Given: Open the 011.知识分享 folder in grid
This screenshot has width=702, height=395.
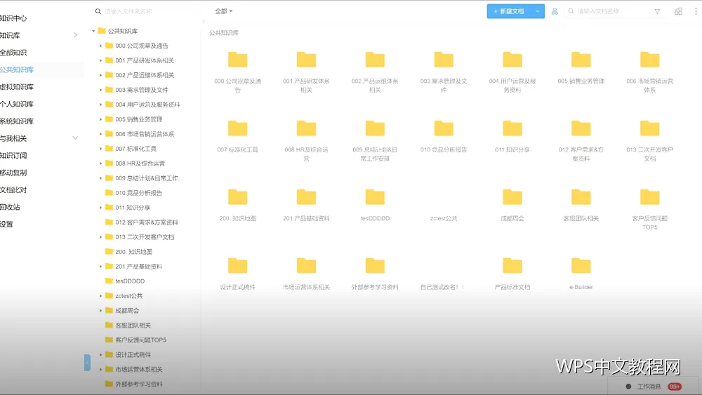Looking at the screenshot, I should pyautogui.click(x=512, y=128).
